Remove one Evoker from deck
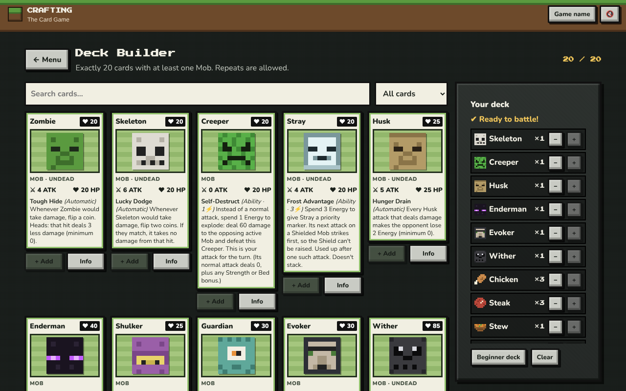The image size is (626, 391). click(x=556, y=233)
